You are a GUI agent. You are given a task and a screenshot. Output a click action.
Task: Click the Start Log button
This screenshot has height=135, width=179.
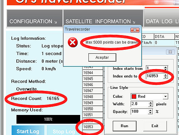coord(28,130)
